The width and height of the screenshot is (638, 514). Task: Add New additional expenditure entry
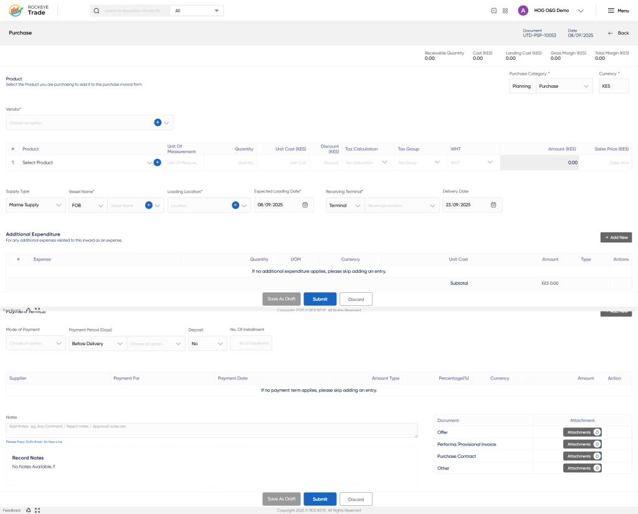point(616,237)
